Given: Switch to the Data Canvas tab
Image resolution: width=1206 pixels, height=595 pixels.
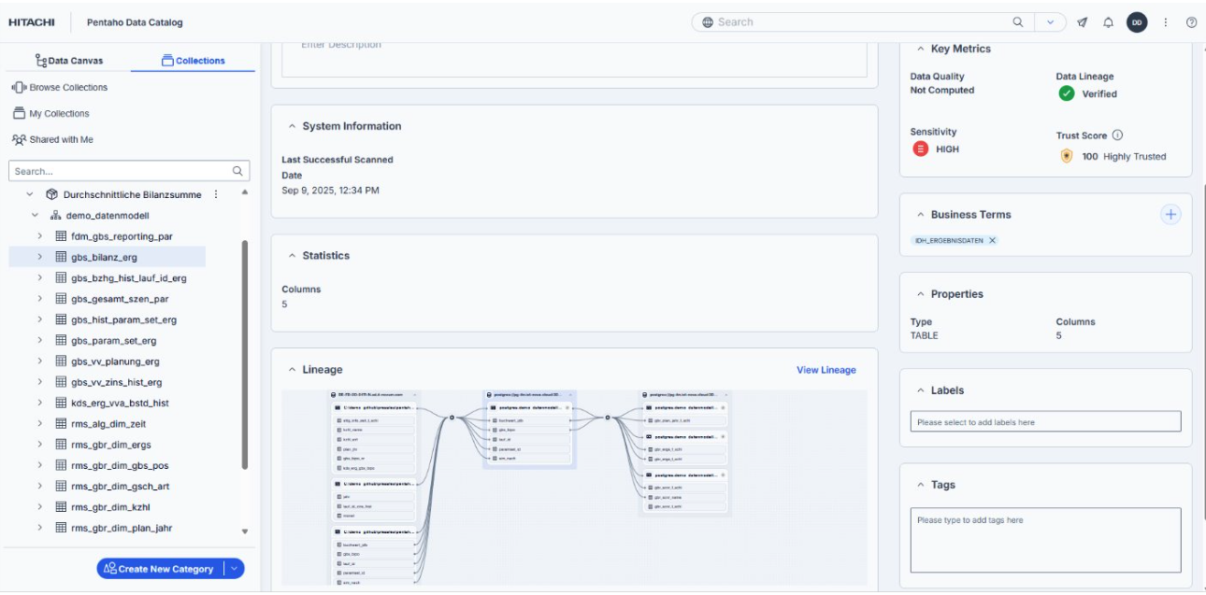Looking at the screenshot, I should [69, 61].
